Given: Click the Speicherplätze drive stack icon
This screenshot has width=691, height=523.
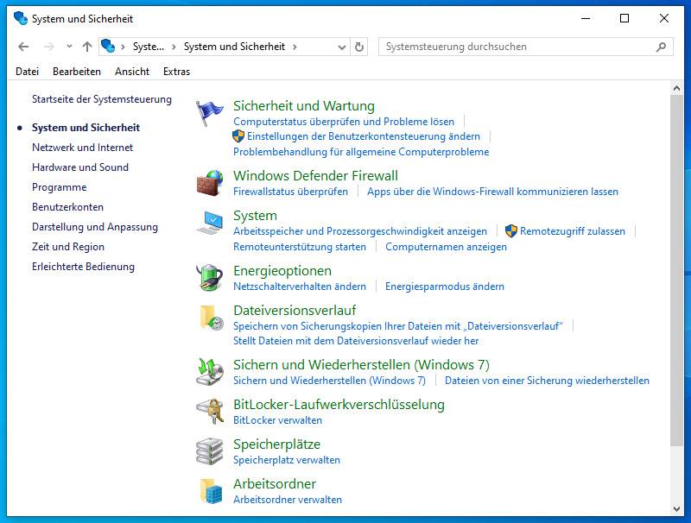Looking at the screenshot, I should pyautogui.click(x=210, y=451).
